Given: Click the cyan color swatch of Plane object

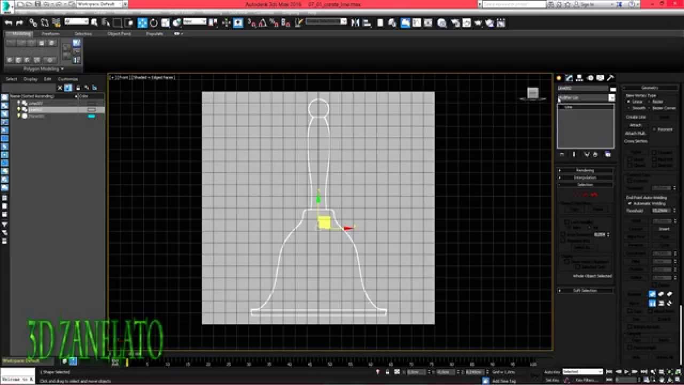Looking at the screenshot, I should coord(91,116).
